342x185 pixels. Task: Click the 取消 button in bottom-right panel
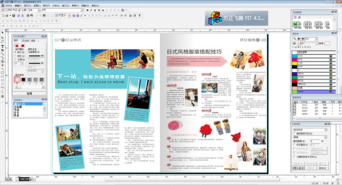click(322, 168)
